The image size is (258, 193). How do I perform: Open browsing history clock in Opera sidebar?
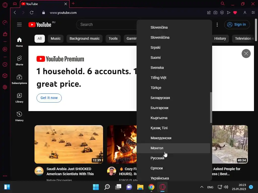click(5, 65)
